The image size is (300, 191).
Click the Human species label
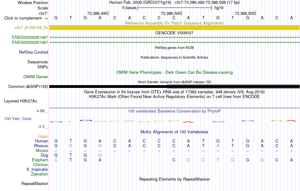(x=41, y=141)
